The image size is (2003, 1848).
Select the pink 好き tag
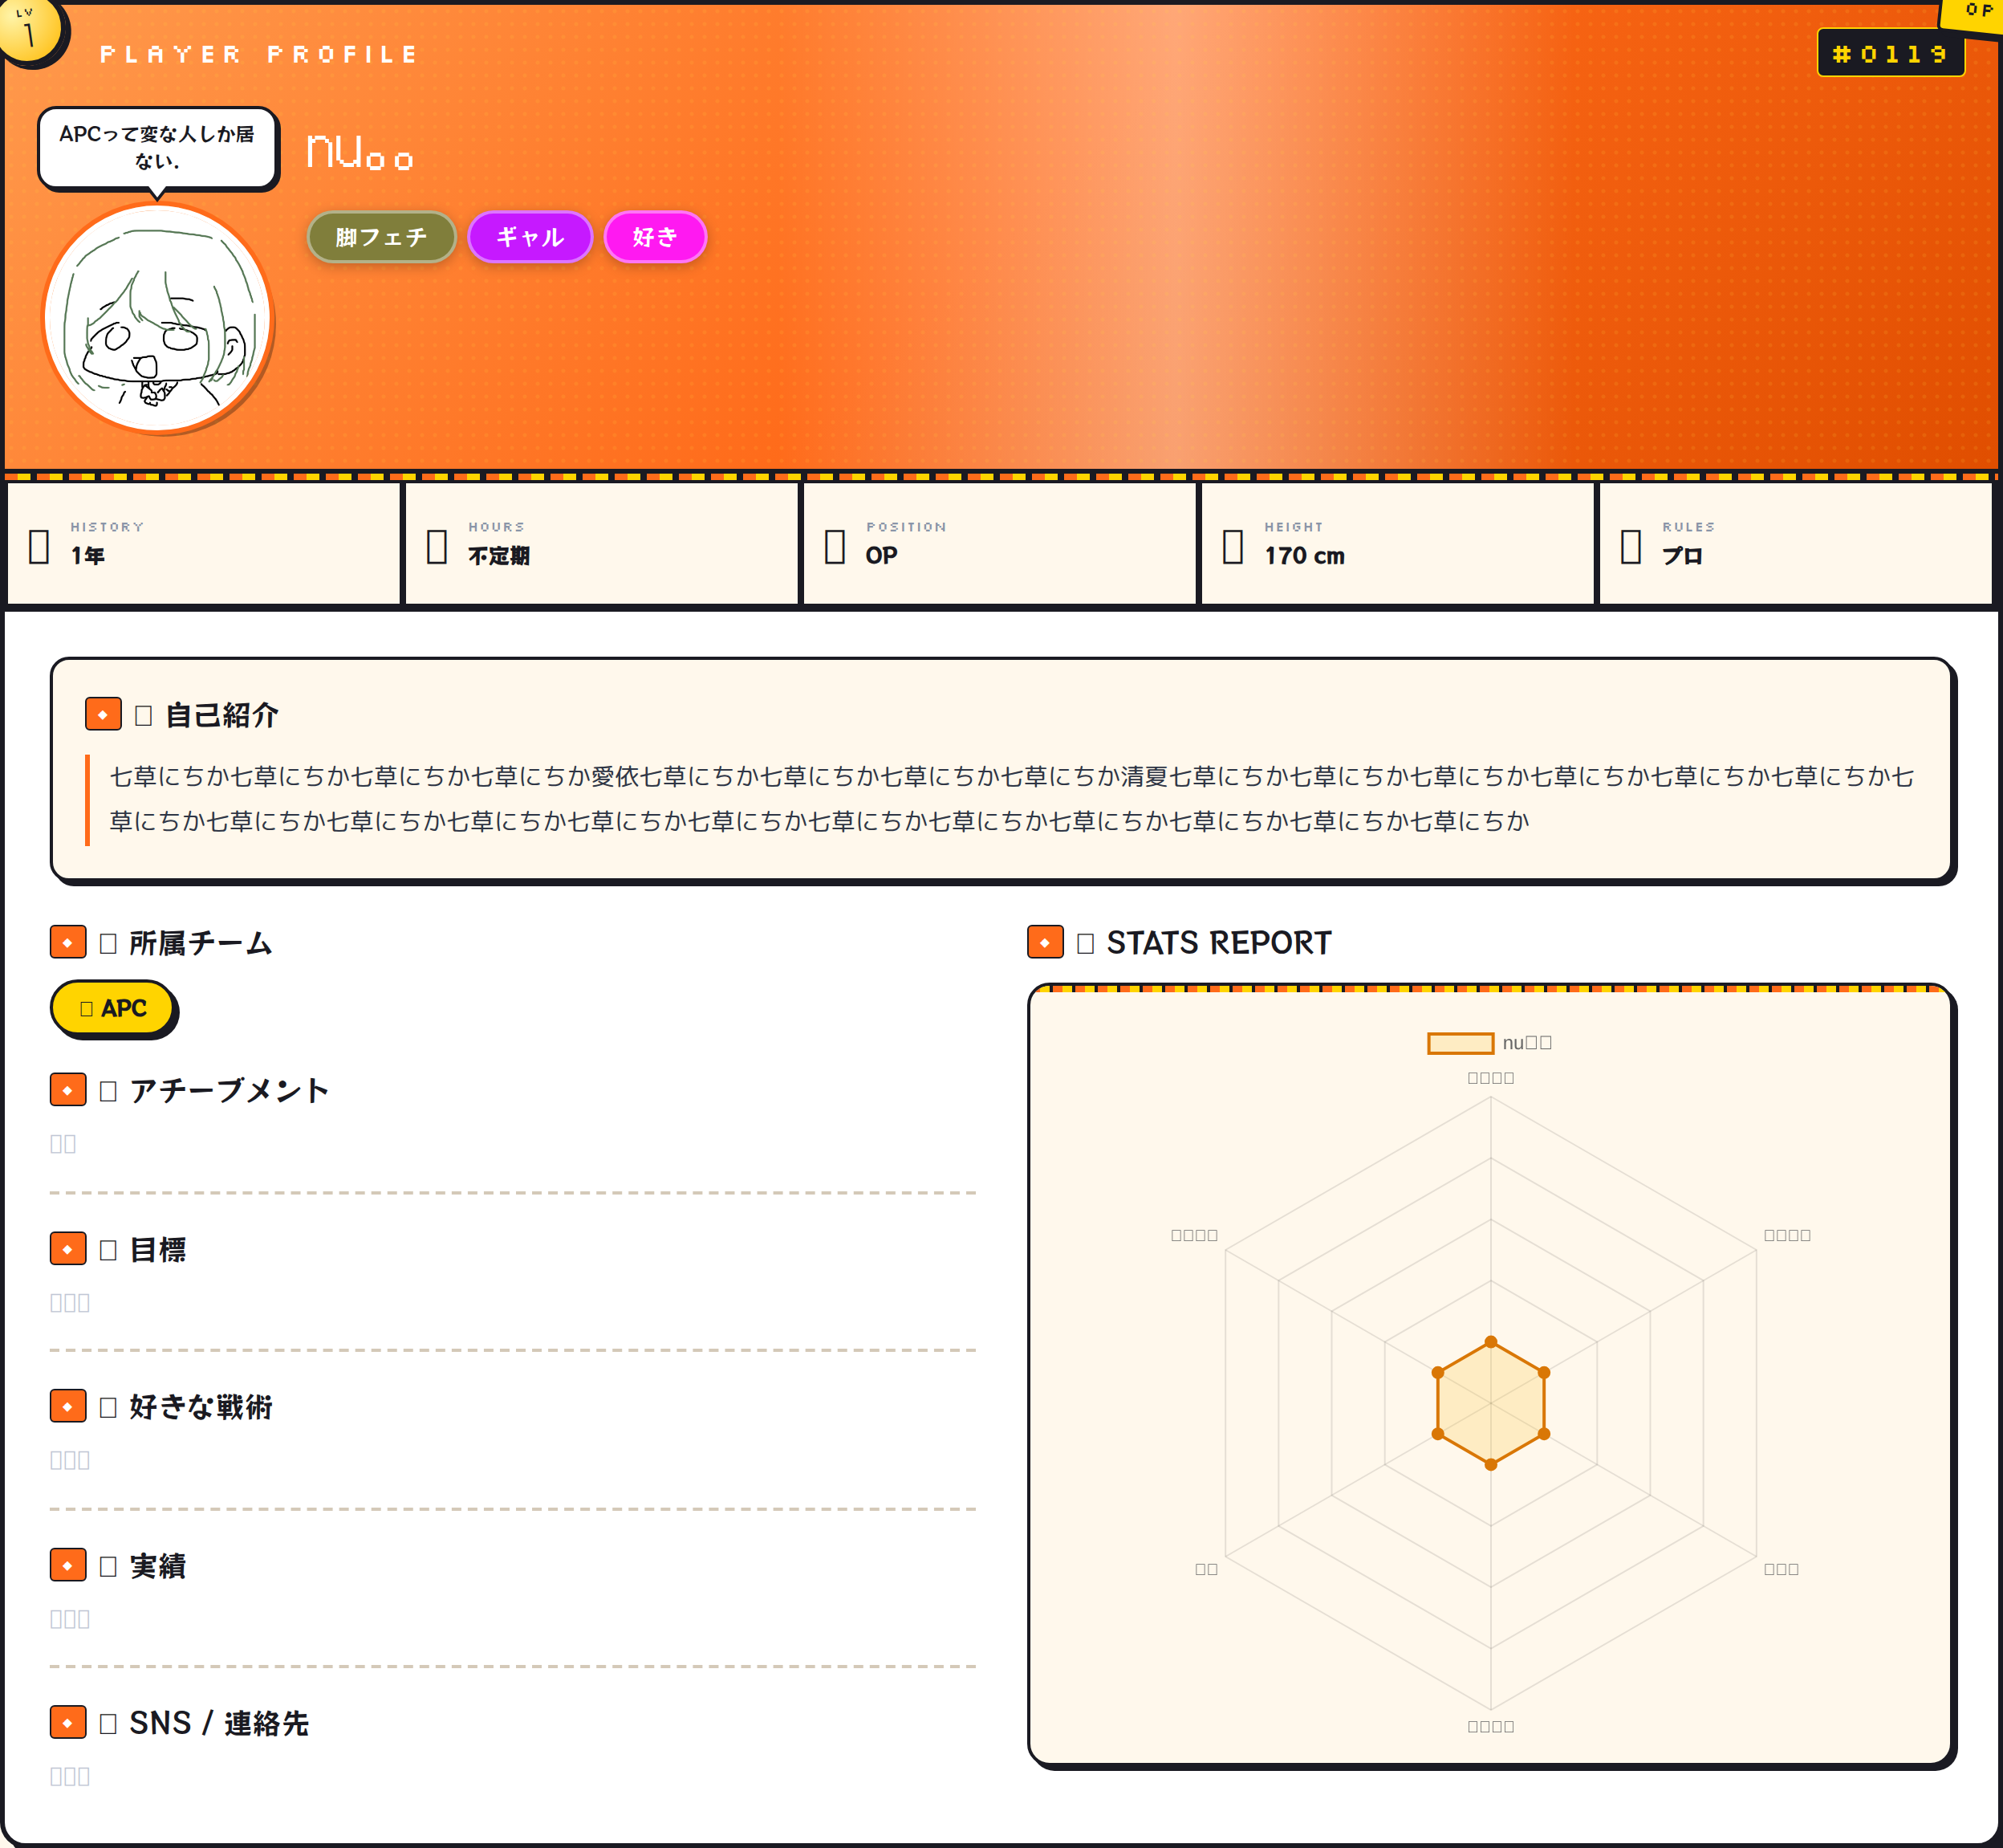pyautogui.click(x=655, y=237)
